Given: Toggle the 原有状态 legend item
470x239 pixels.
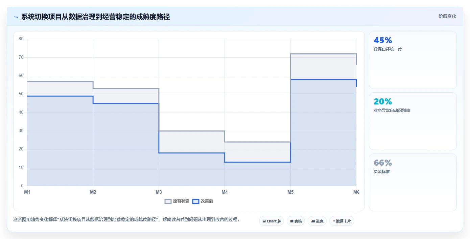Looking at the screenshot, I should (x=177, y=201).
